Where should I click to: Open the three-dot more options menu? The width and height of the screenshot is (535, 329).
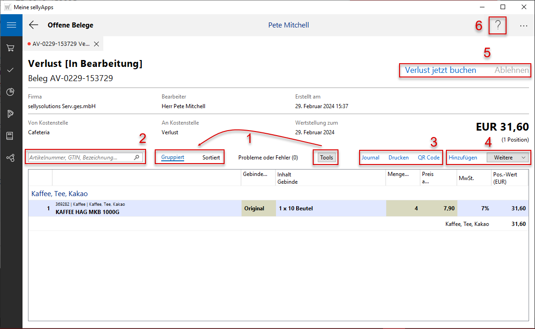pos(524,26)
